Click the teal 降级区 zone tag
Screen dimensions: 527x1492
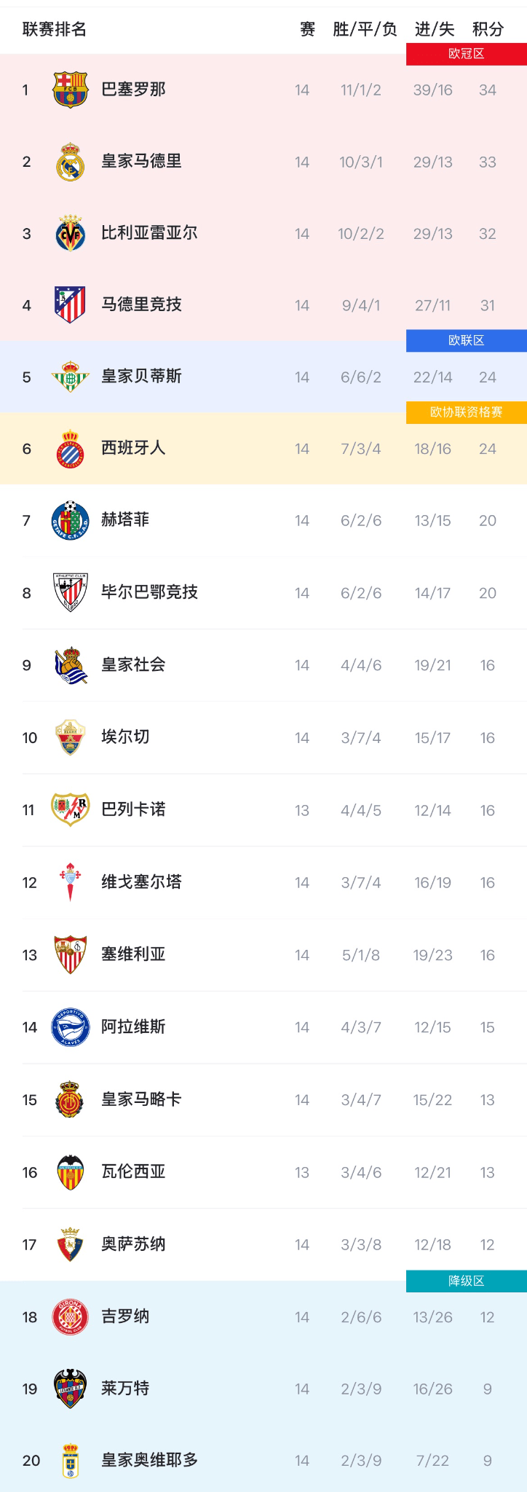click(467, 1281)
